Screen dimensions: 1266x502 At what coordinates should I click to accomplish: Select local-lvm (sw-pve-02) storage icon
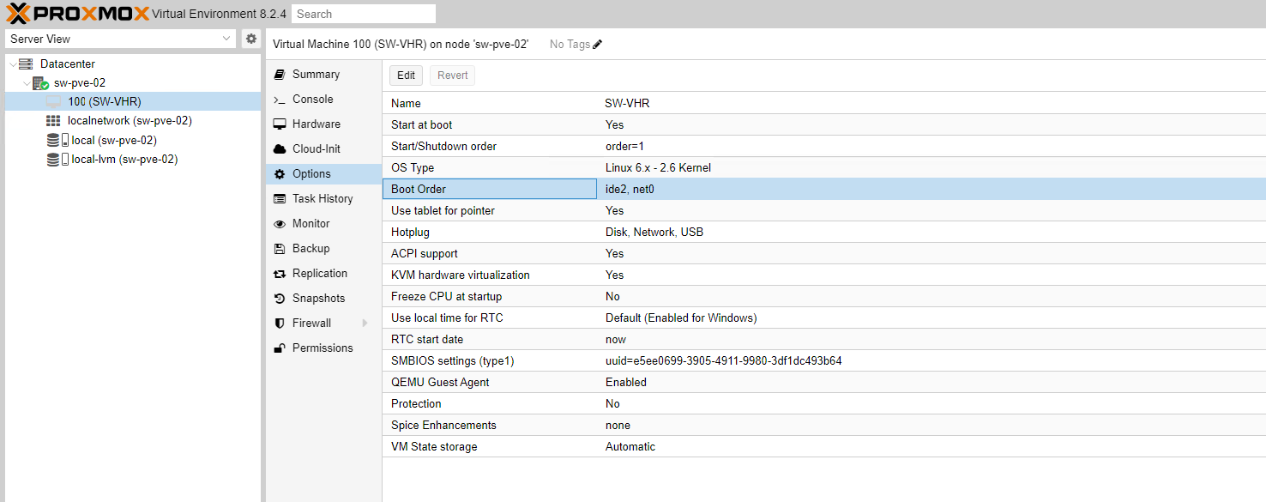(x=57, y=159)
